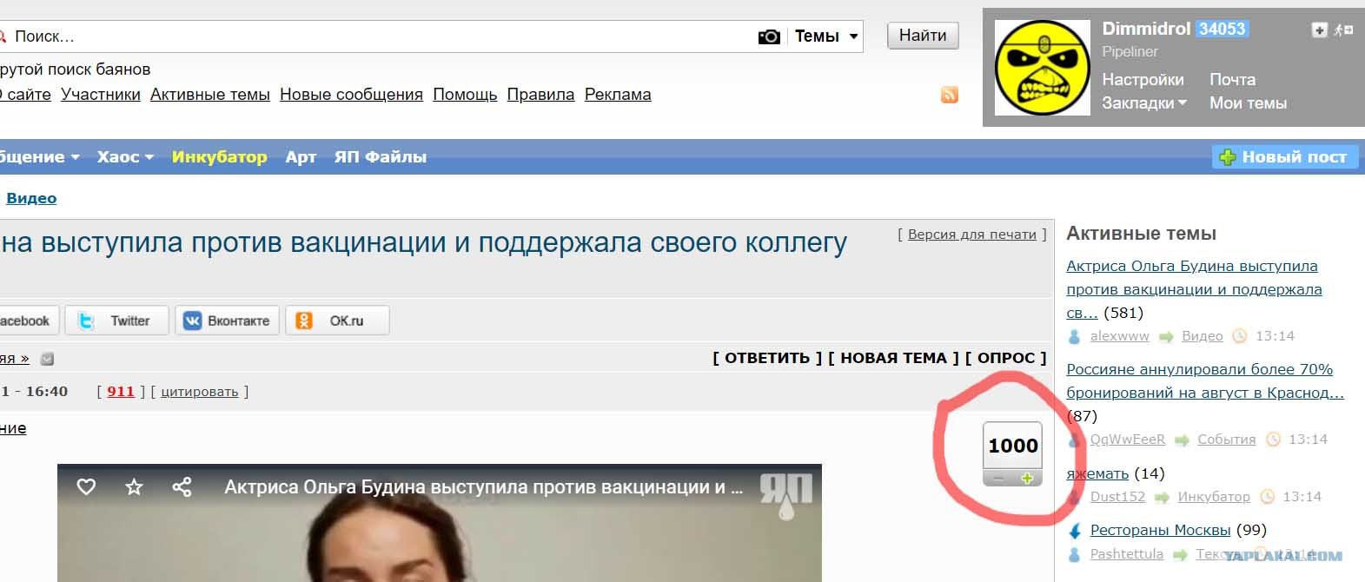This screenshot has width=1365, height=582.
Task: Click the pin icon beside Рестораны Москвы
Action: [x=1075, y=531]
